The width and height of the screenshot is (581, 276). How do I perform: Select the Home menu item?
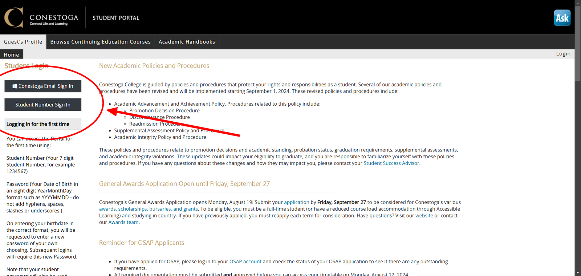[x=12, y=54]
